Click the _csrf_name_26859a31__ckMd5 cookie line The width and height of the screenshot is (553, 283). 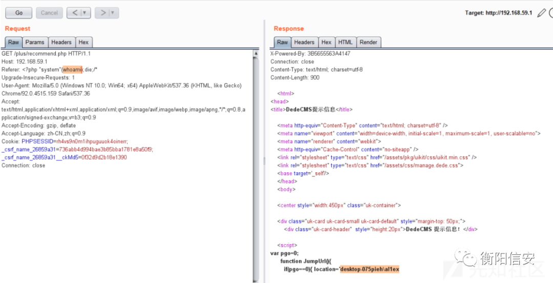click(64, 157)
